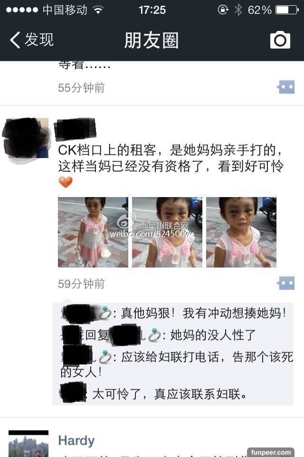This screenshot has width=304, height=457.
Task: Tap the 朋友圈 title
Action: pyautogui.click(x=151, y=40)
